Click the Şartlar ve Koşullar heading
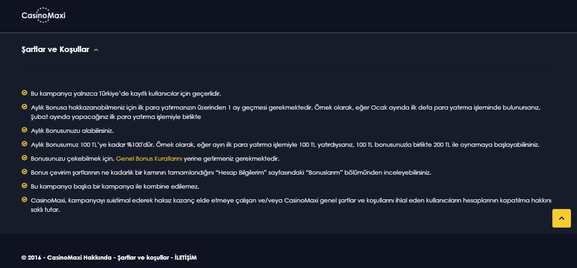Screen dimensions: 577x268 coord(55,49)
